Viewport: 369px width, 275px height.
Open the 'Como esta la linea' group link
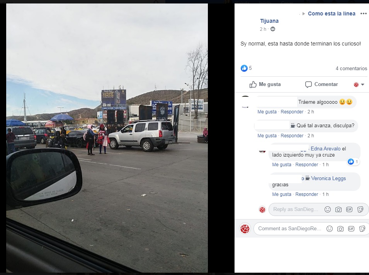point(332,13)
